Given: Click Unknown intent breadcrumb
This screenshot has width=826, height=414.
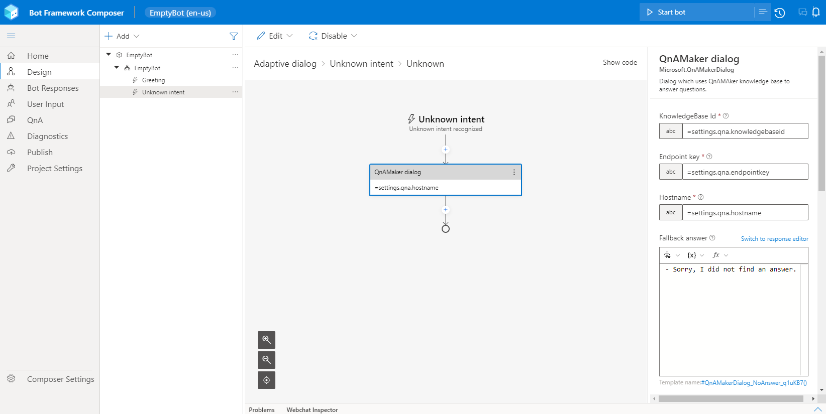Looking at the screenshot, I should [361, 64].
